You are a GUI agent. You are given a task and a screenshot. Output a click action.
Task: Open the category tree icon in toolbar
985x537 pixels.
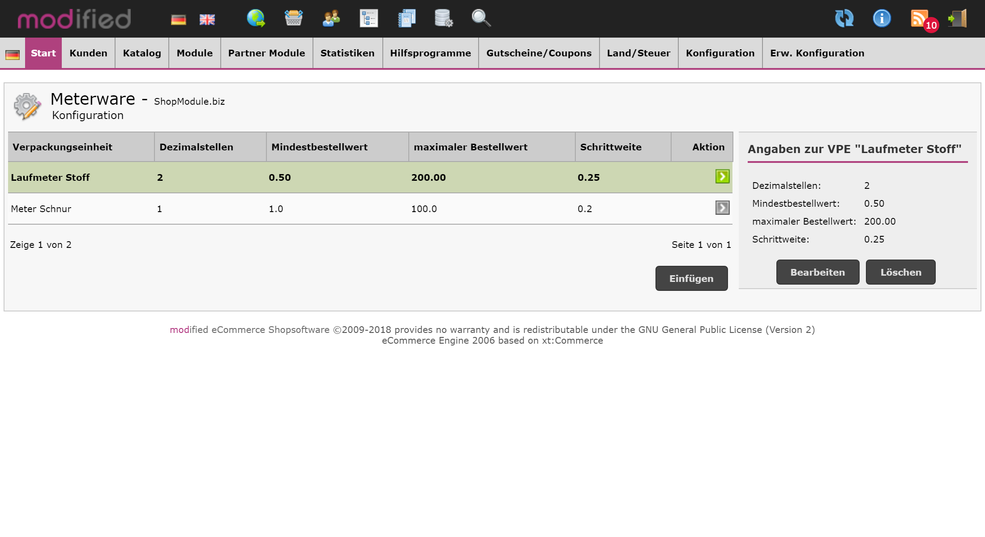[x=369, y=19]
